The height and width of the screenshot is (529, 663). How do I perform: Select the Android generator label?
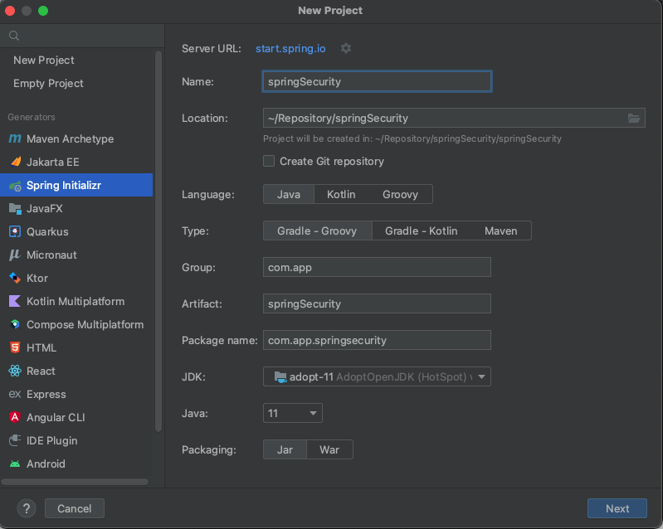46,464
